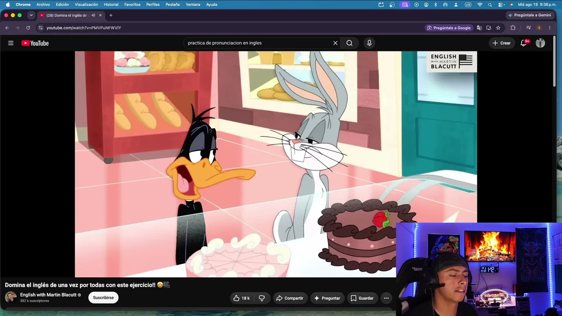Open the Ventana menu
The height and width of the screenshot is (316, 562).
click(x=193, y=4)
